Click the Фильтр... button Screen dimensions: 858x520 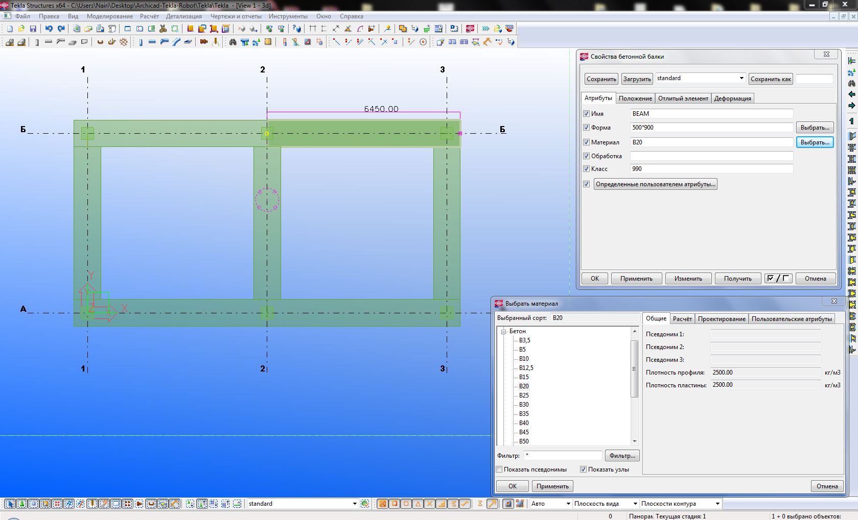622,456
